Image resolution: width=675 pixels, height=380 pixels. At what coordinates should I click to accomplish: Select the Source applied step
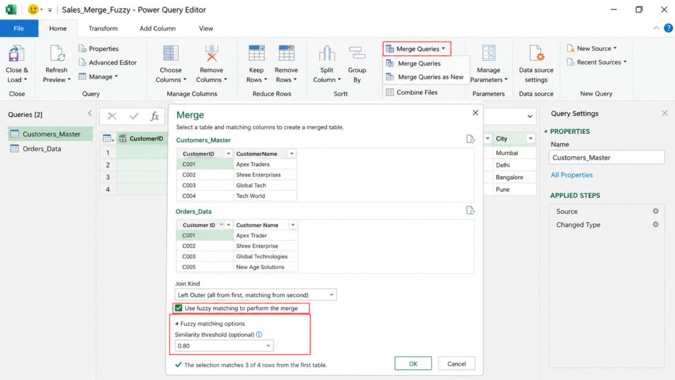(x=567, y=211)
